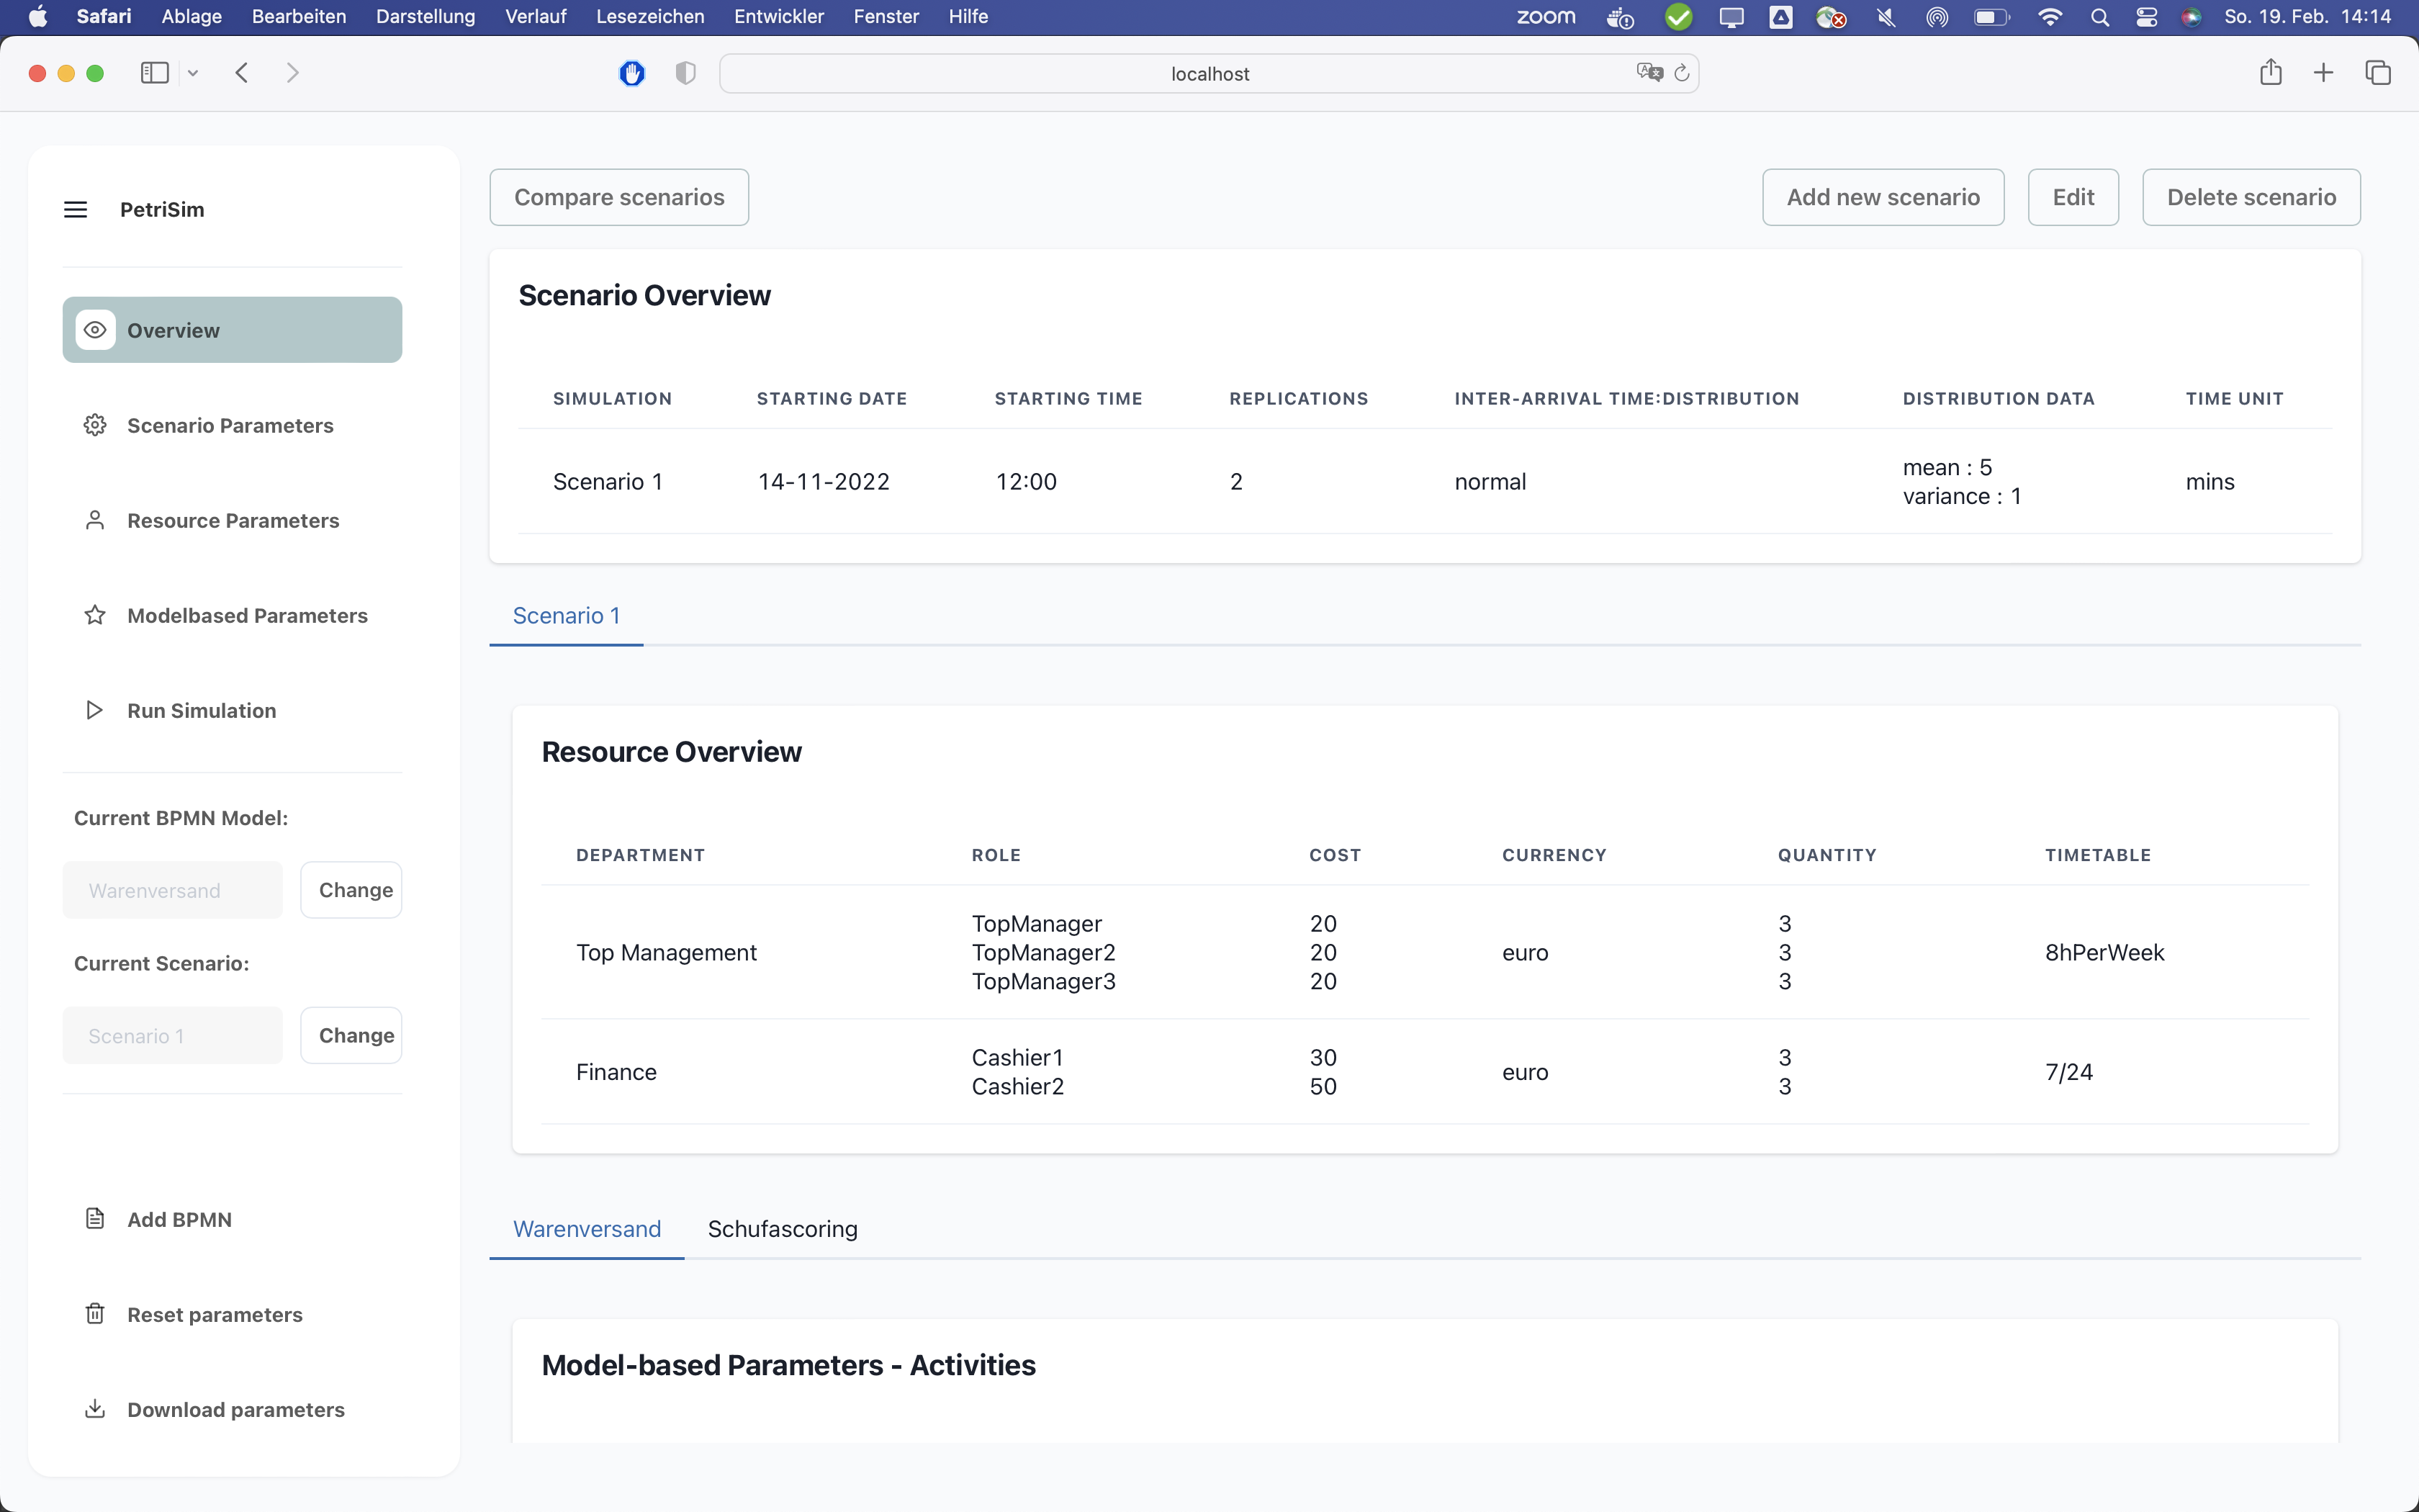2419x1512 pixels.
Task: Click the zoom menu bar icon
Action: (x=1546, y=17)
